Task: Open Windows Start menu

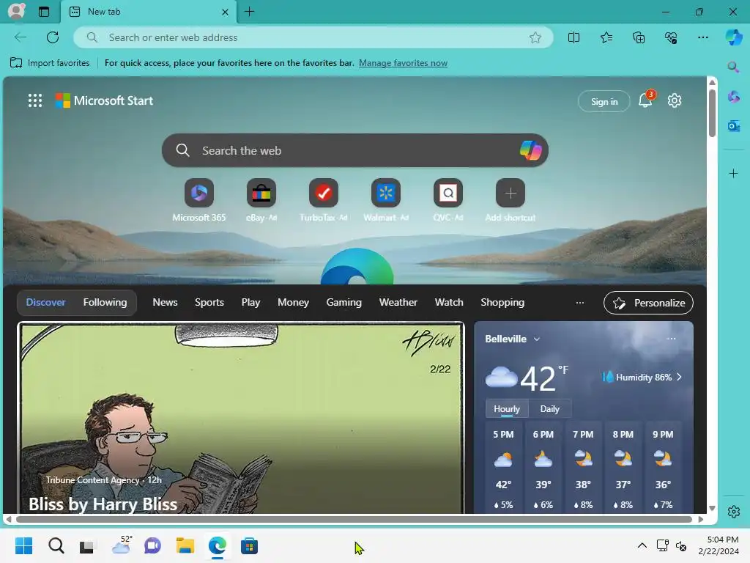Action: [x=24, y=545]
